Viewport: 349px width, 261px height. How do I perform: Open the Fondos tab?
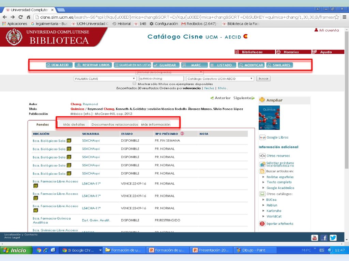[43, 124]
